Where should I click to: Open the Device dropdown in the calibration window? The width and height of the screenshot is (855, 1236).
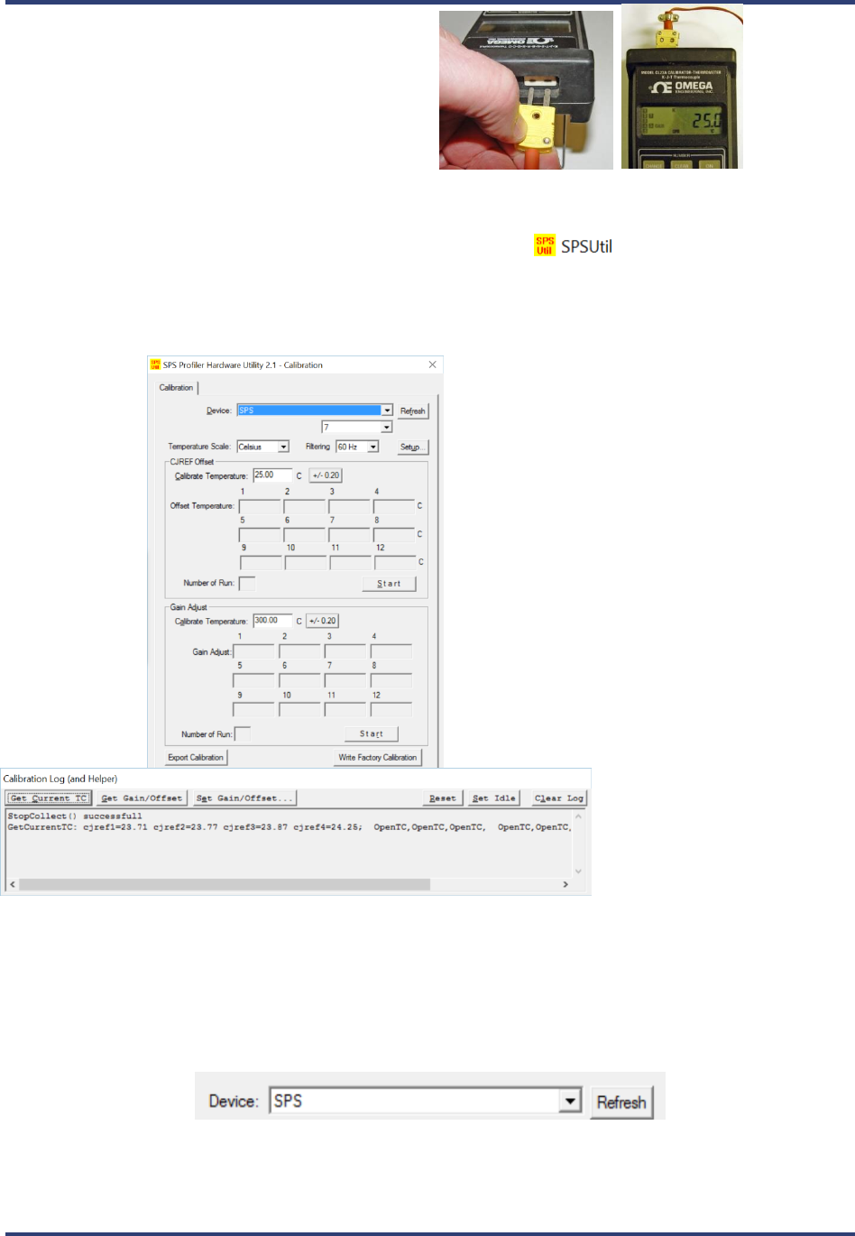point(387,410)
